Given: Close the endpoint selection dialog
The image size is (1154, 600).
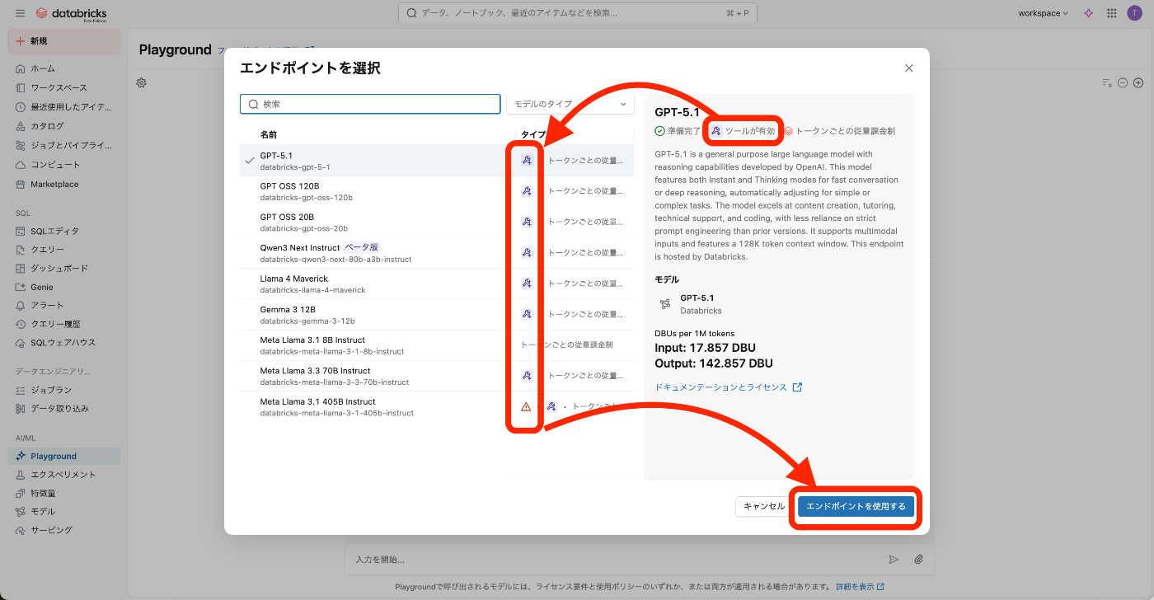Looking at the screenshot, I should click(x=909, y=68).
